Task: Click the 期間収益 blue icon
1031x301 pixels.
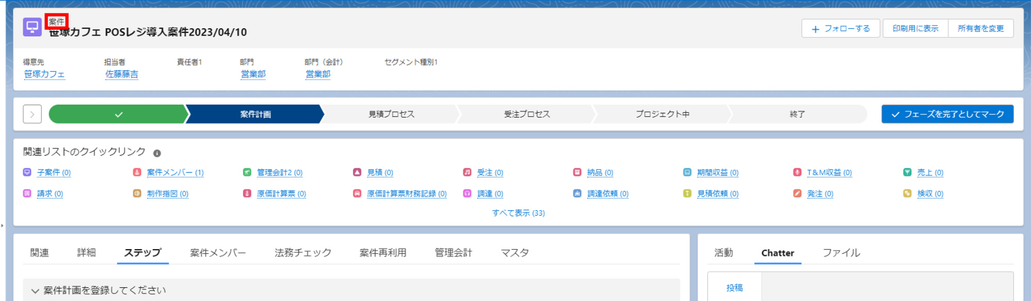Action: click(x=687, y=172)
